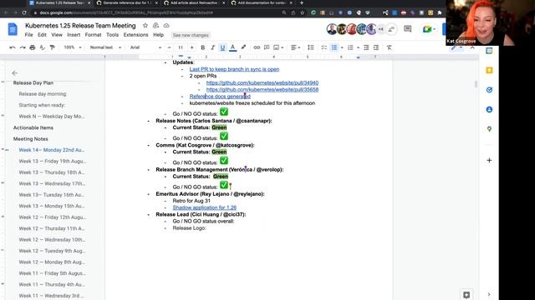Screen dimensions: 535x300
Task: Open the Format menu
Action: coord(93,35)
